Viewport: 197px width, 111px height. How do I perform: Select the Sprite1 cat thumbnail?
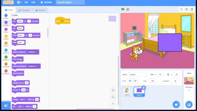point(127,92)
